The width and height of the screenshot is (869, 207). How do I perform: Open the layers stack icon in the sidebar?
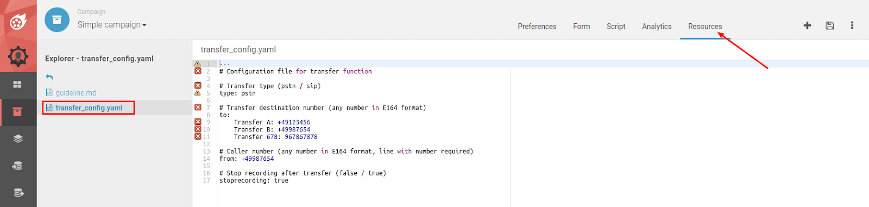(x=18, y=139)
